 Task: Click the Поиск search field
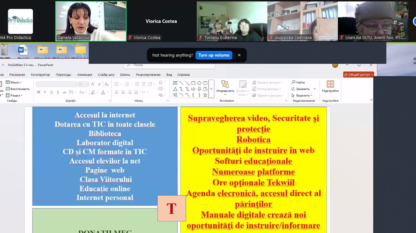[x=169, y=65]
